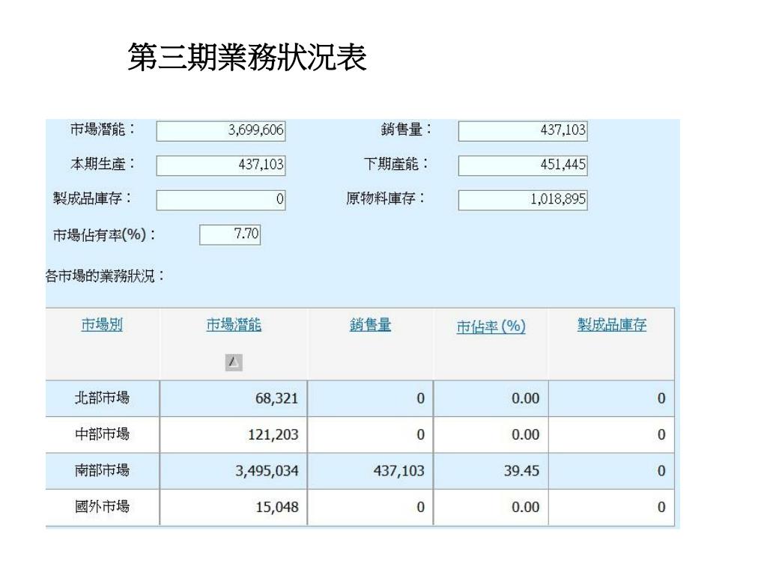767x575 pixels.
Task: Select the 北部市場 row label
Action: click(x=102, y=398)
